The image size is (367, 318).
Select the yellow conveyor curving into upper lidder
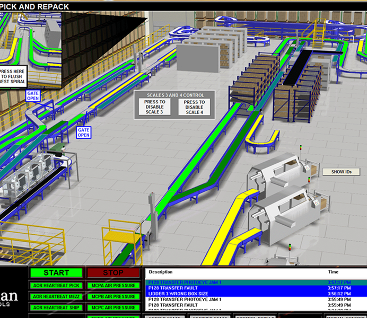(228, 228)
